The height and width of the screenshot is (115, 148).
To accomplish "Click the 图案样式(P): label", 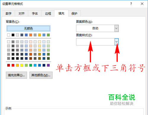I will click(x=84, y=35).
